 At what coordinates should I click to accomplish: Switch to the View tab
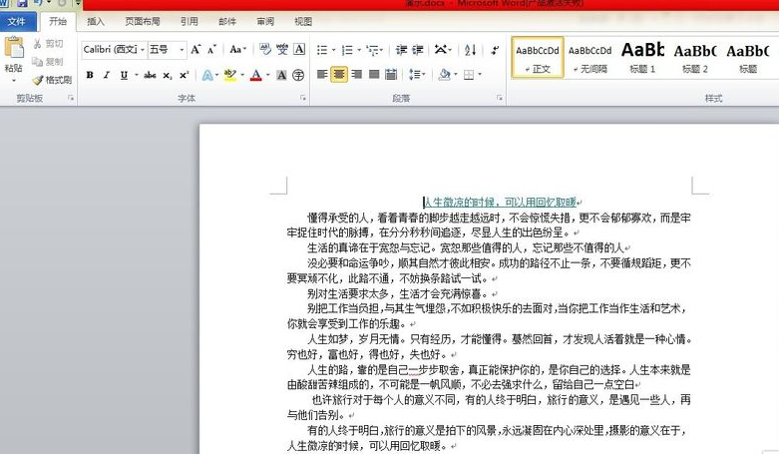[303, 21]
